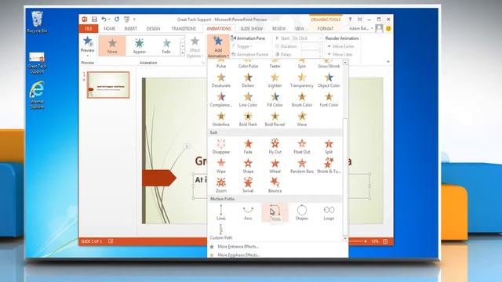Switch to the REVIEW tab
This screenshot has width=502, height=282.
(279, 29)
